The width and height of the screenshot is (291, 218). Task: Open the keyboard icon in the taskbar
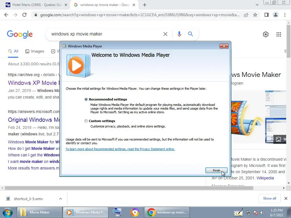click(117, 212)
